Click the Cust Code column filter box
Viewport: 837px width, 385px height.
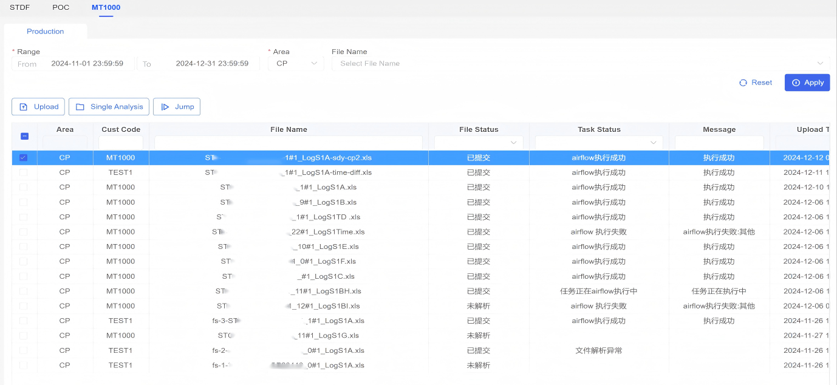click(x=121, y=142)
